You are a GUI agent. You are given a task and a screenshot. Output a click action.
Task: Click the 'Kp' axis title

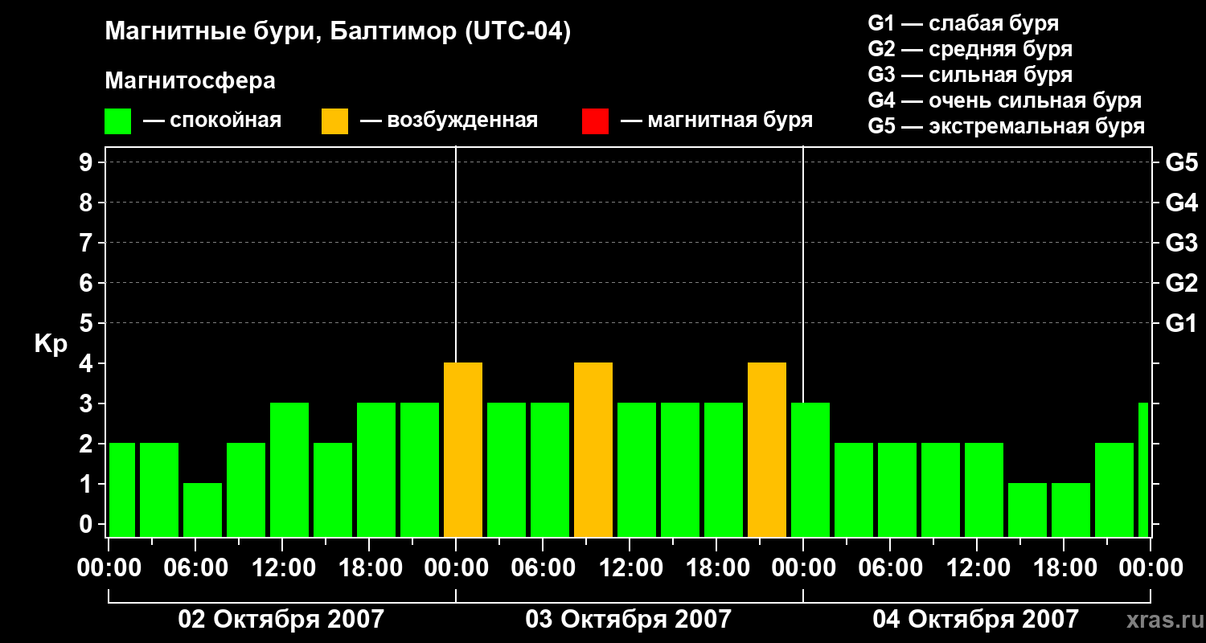click(x=51, y=344)
